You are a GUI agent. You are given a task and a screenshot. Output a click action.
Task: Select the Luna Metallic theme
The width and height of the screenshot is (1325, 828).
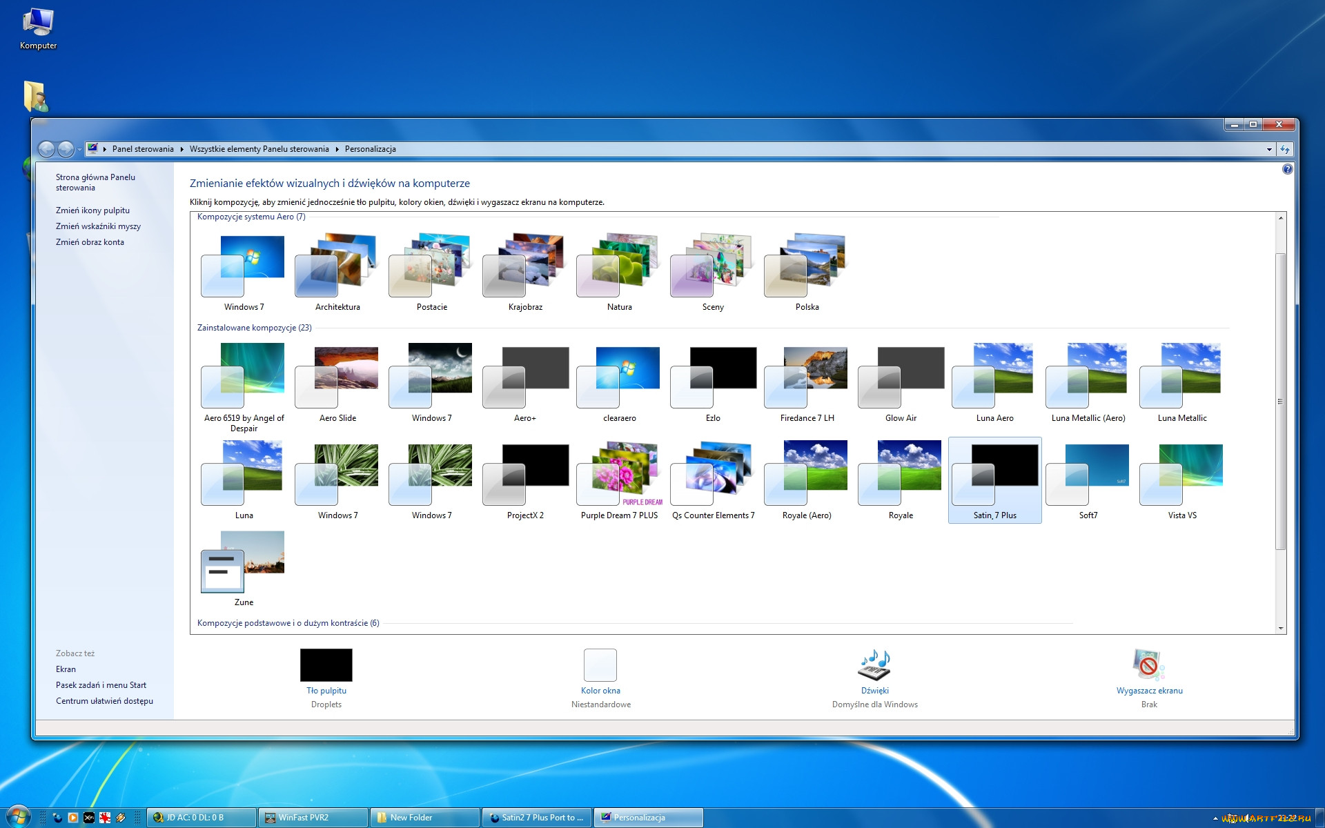pos(1182,383)
